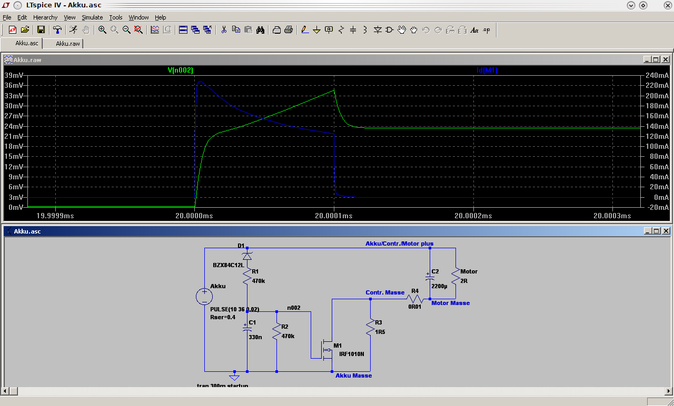The height and width of the screenshot is (406, 674).
Task: Click the 0R01 value of resistor R4
Action: [415, 306]
